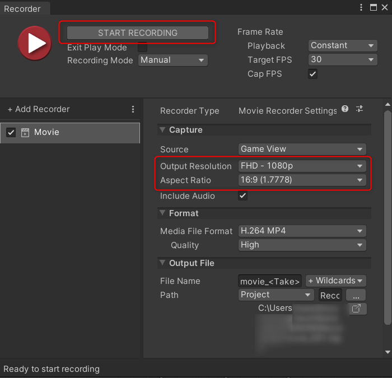Open output folder location icon
The width and height of the screenshot is (392, 378).
[x=357, y=309]
